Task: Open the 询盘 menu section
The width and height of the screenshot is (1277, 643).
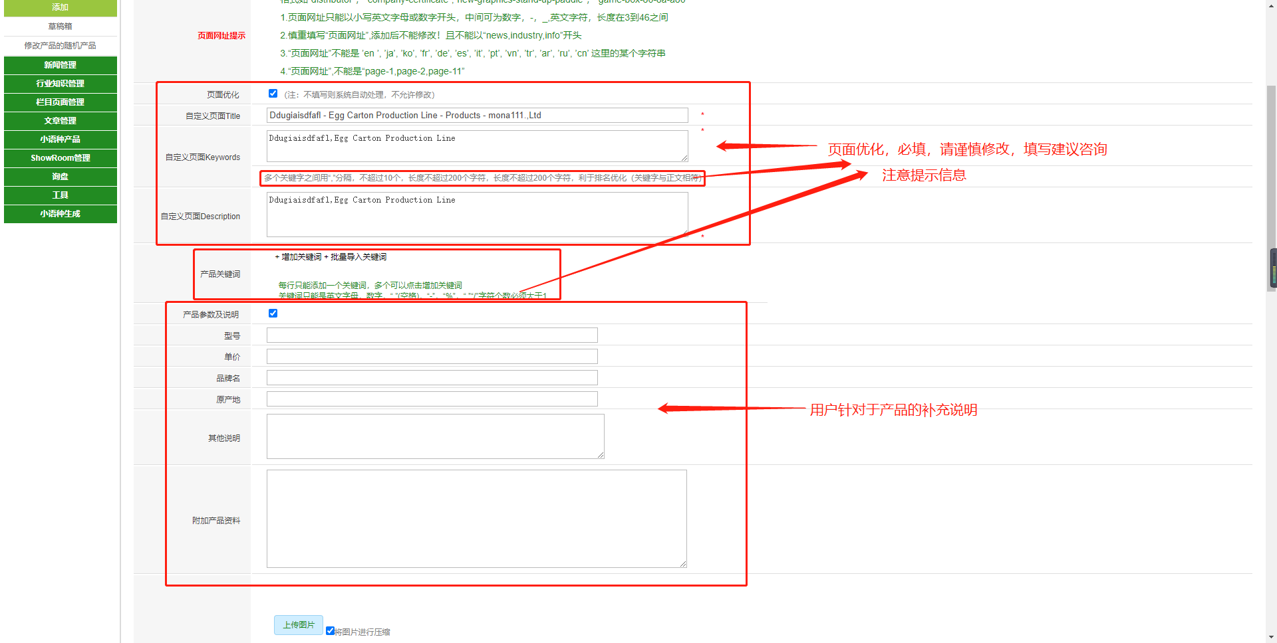Action: 61,177
